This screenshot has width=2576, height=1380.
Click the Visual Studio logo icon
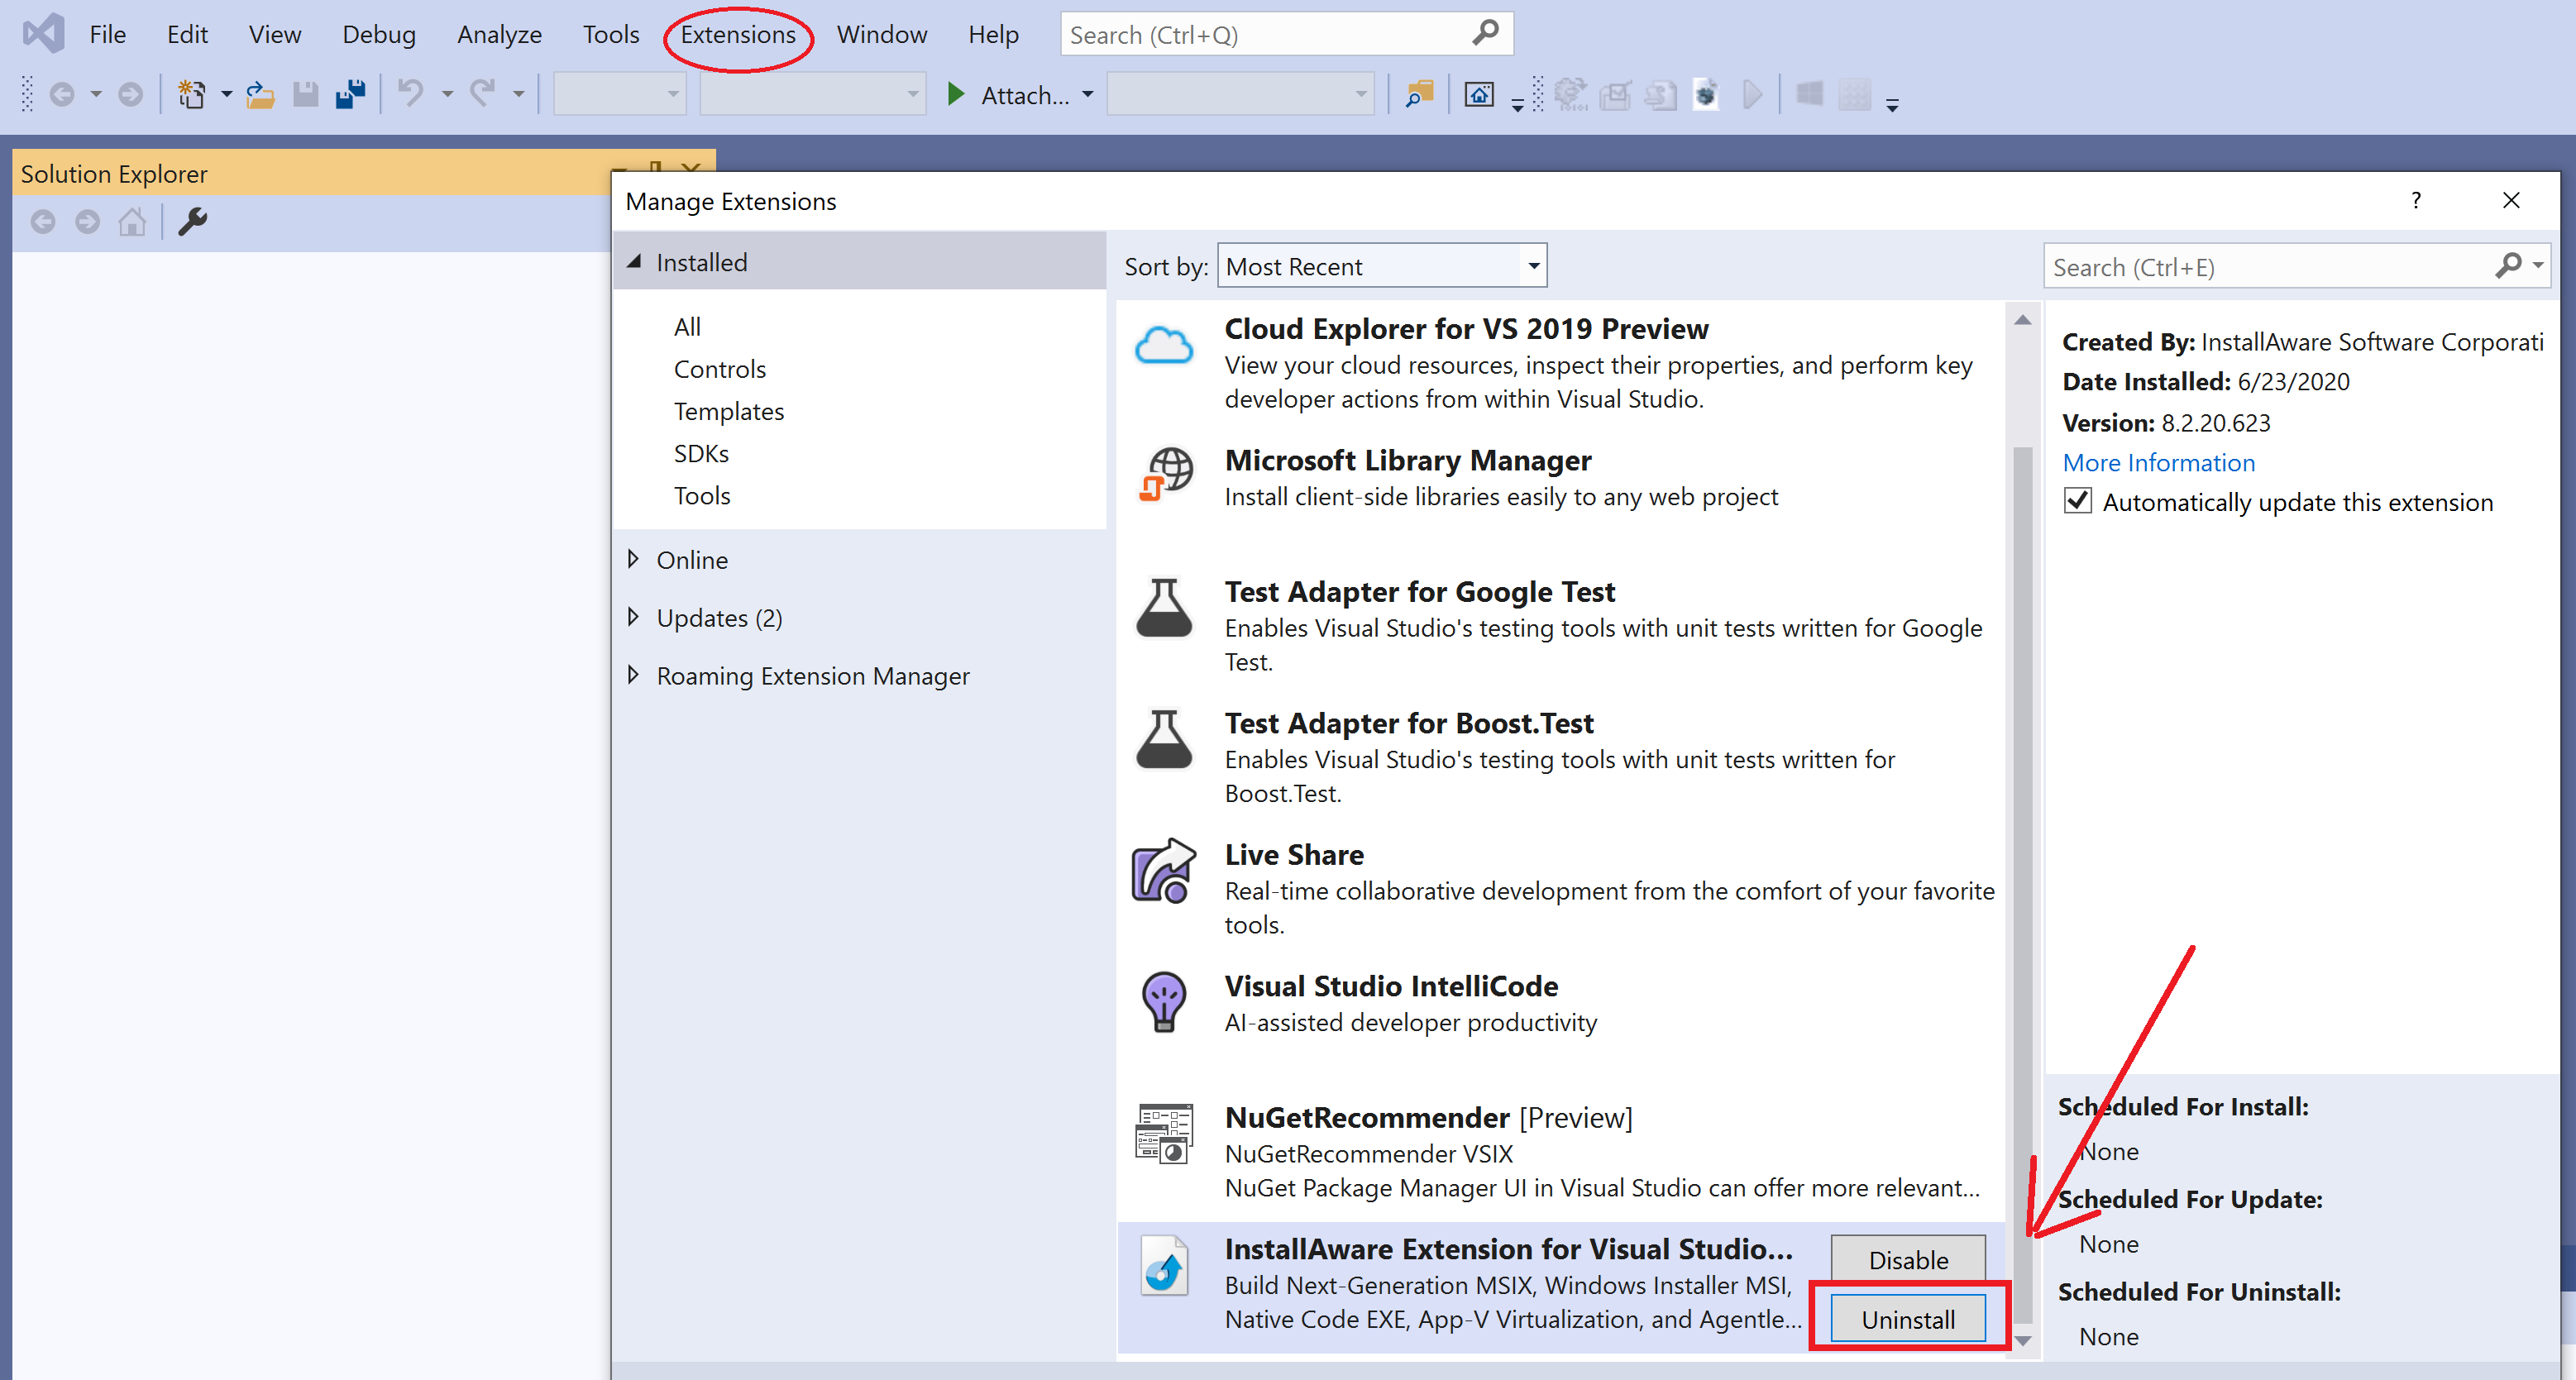(x=44, y=34)
